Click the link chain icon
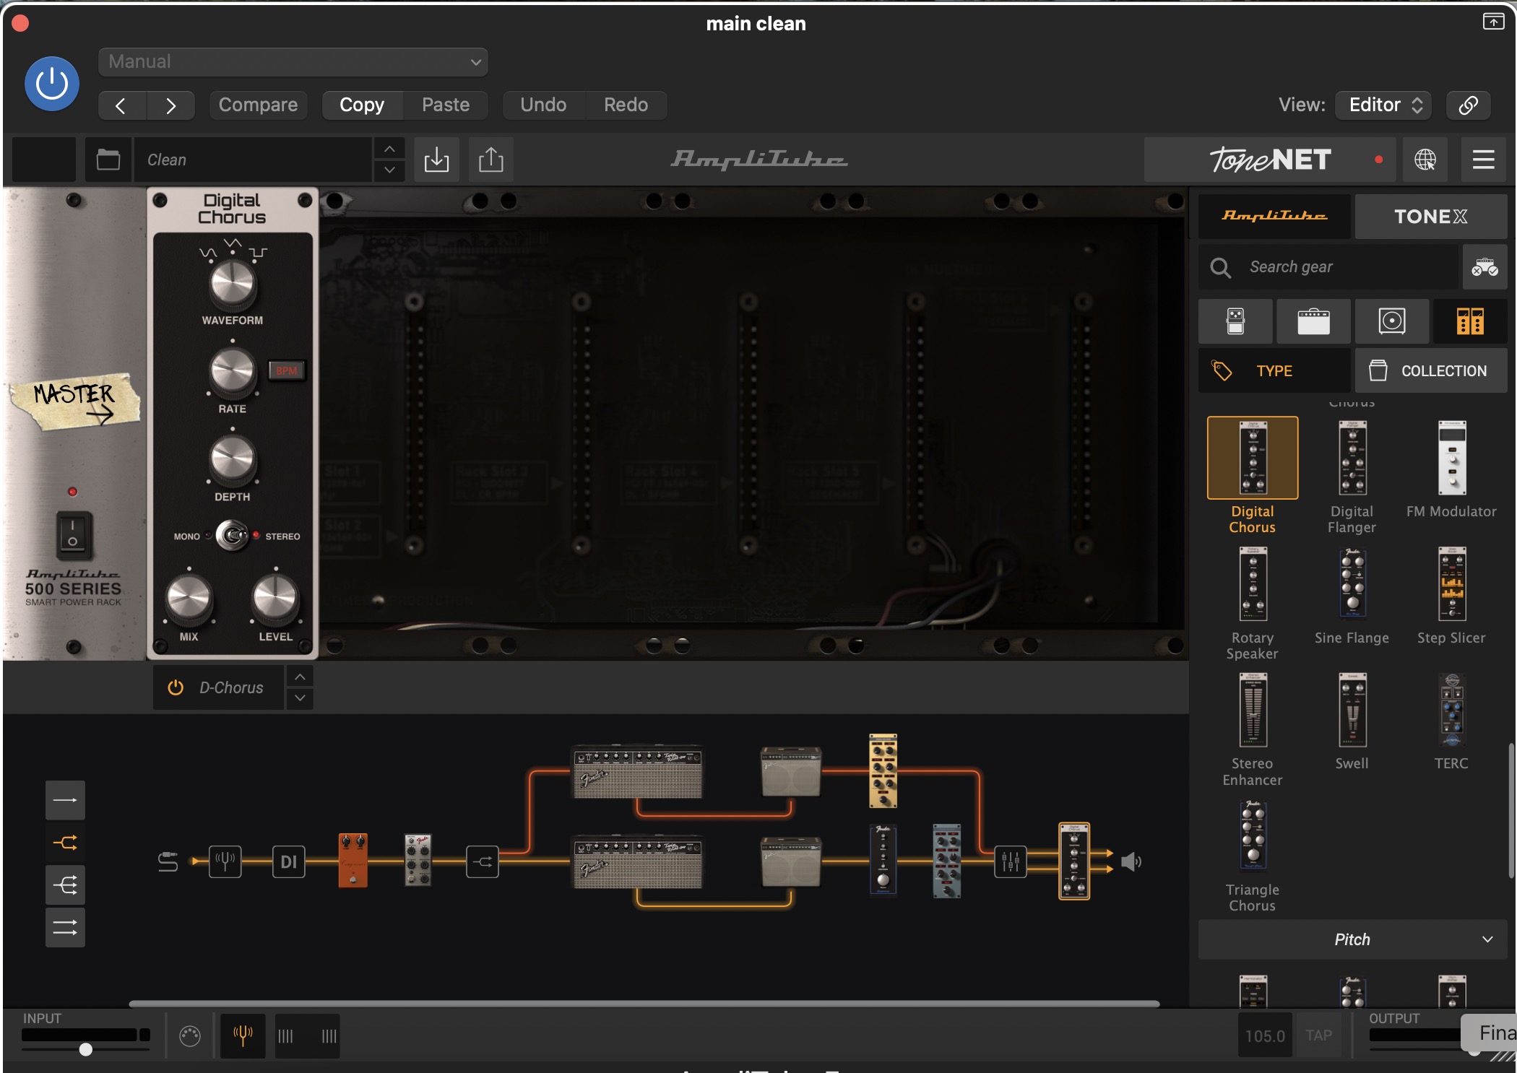The image size is (1517, 1073). [x=1468, y=105]
